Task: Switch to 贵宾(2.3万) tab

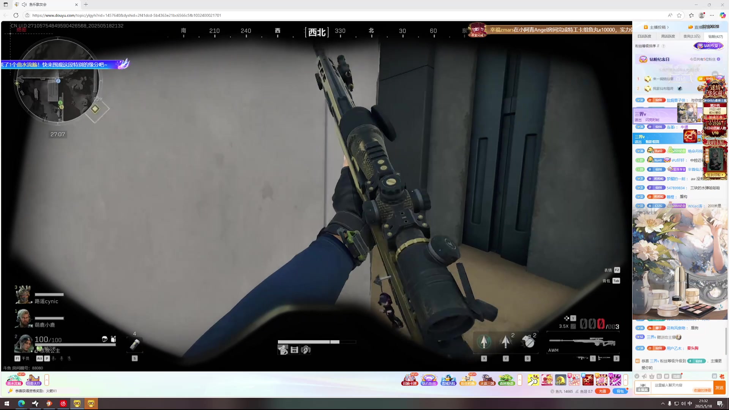Action: 692,36
